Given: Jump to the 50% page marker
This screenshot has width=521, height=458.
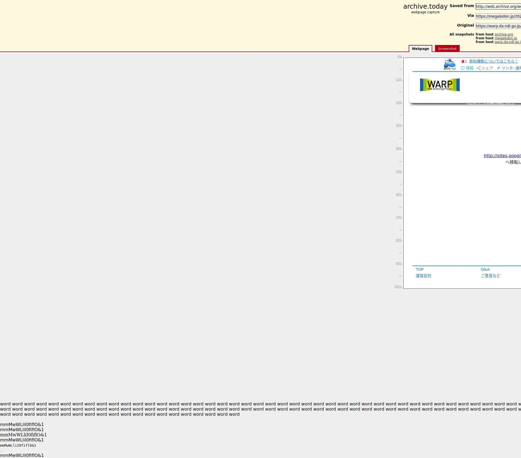Looking at the screenshot, I should [x=399, y=172].
